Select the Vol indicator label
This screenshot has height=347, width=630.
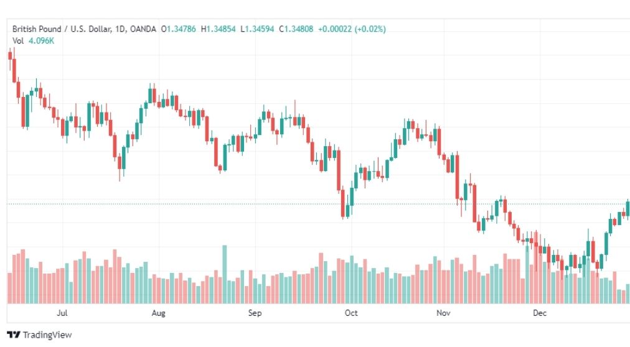pos(18,41)
